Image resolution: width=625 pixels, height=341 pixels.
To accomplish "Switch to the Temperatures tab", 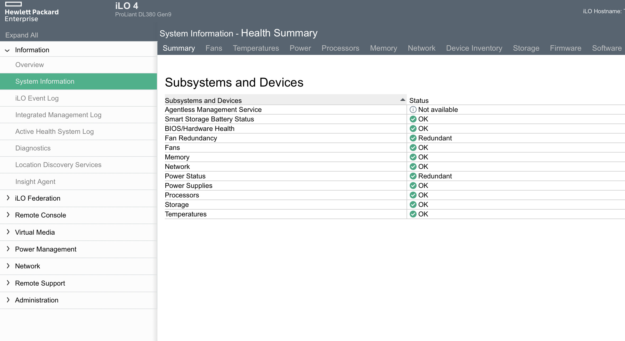I will point(255,48).
